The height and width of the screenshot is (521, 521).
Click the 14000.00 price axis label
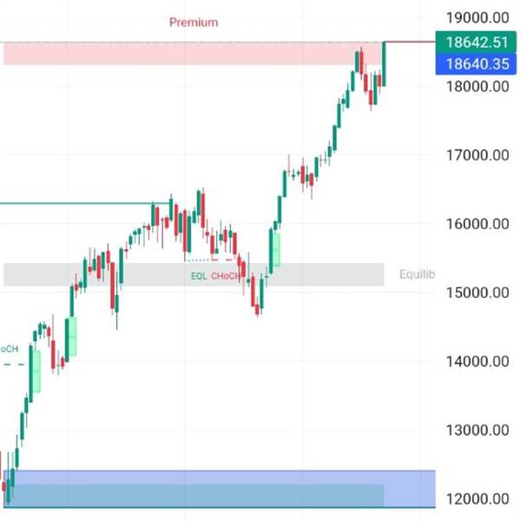click(477, 361)
